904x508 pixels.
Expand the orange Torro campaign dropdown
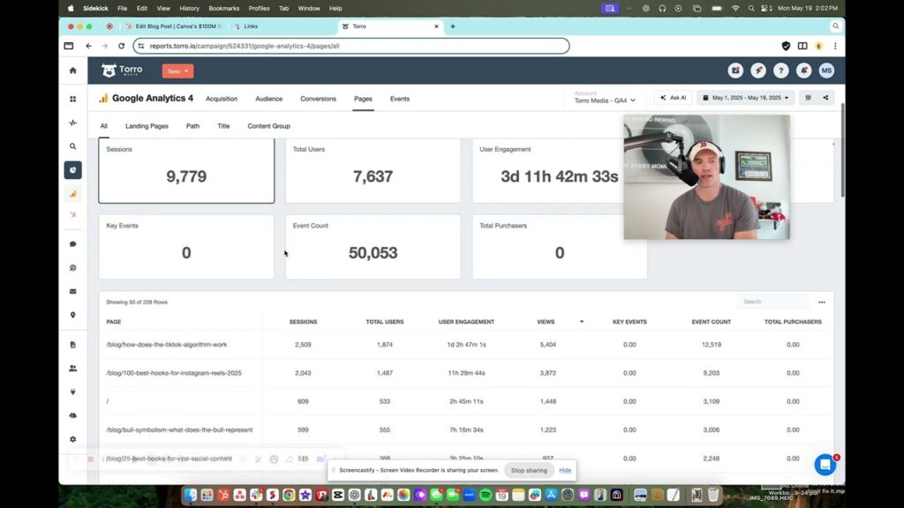point(177,71)
